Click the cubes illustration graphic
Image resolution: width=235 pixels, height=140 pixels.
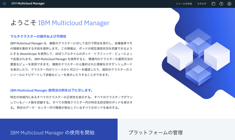pos(199,57)
